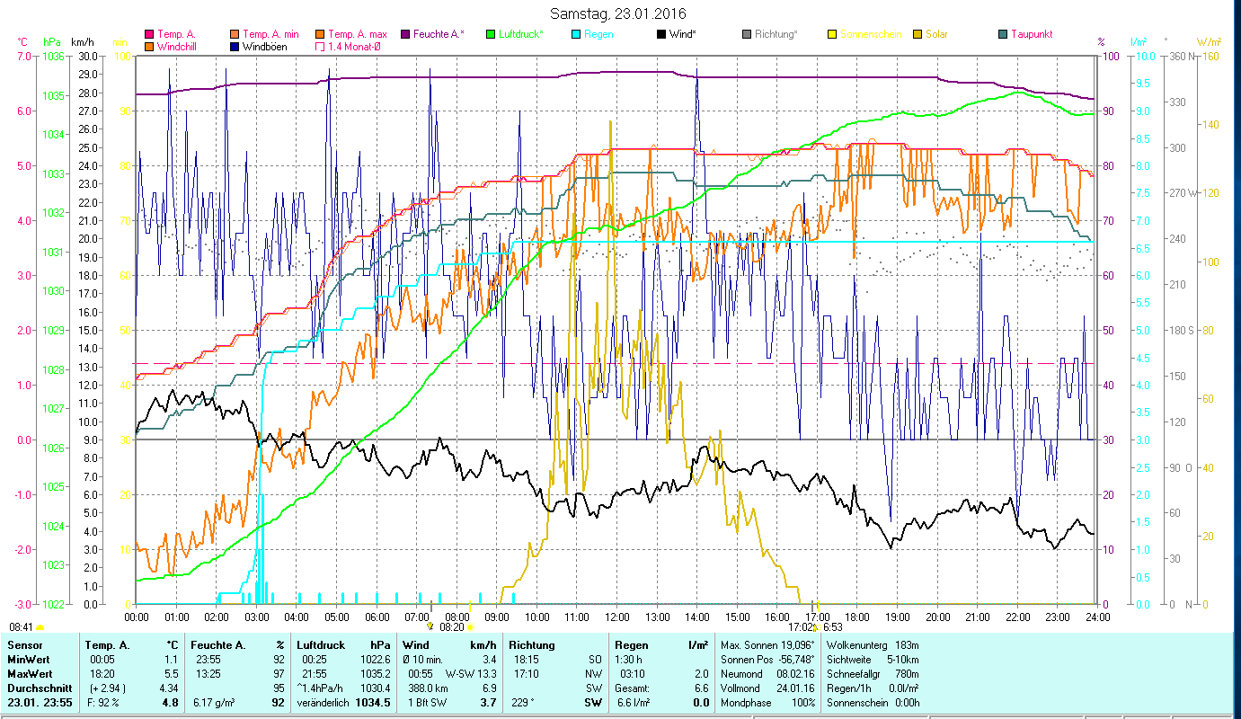Click the 'veränderlich' pressure trend text
Viewport: 1241px width, 719px height.
[x=324, y=703]
